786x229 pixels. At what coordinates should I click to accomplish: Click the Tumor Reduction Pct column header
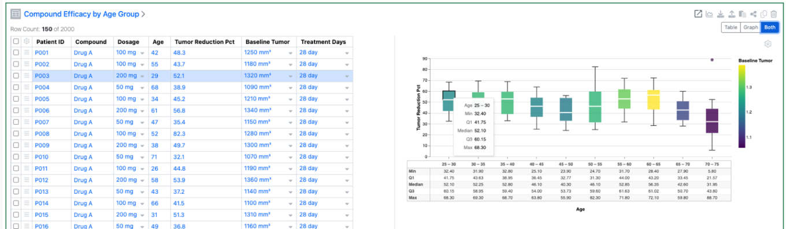(x=206, y=42)
